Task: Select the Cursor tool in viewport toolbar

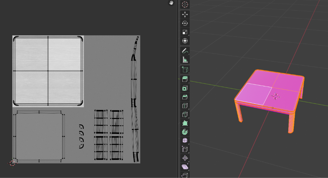Action: coord(185,5)
